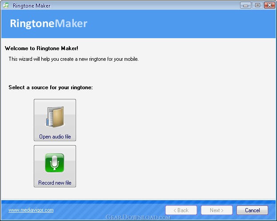Click the RingtoneMaker logo banner text
The width and height of the screenshot is (277, 221).
pyautogui.click(x=48, y=24)
